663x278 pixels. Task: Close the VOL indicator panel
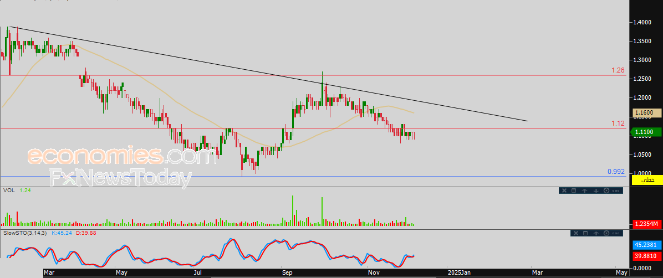(564, 191)
